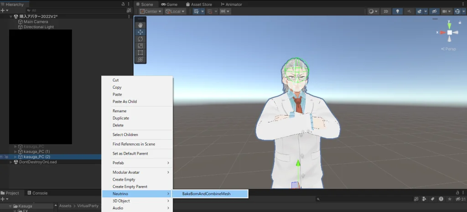467x212 pixels.
Task: Select the Rect tool
Action: pos(140,53)
